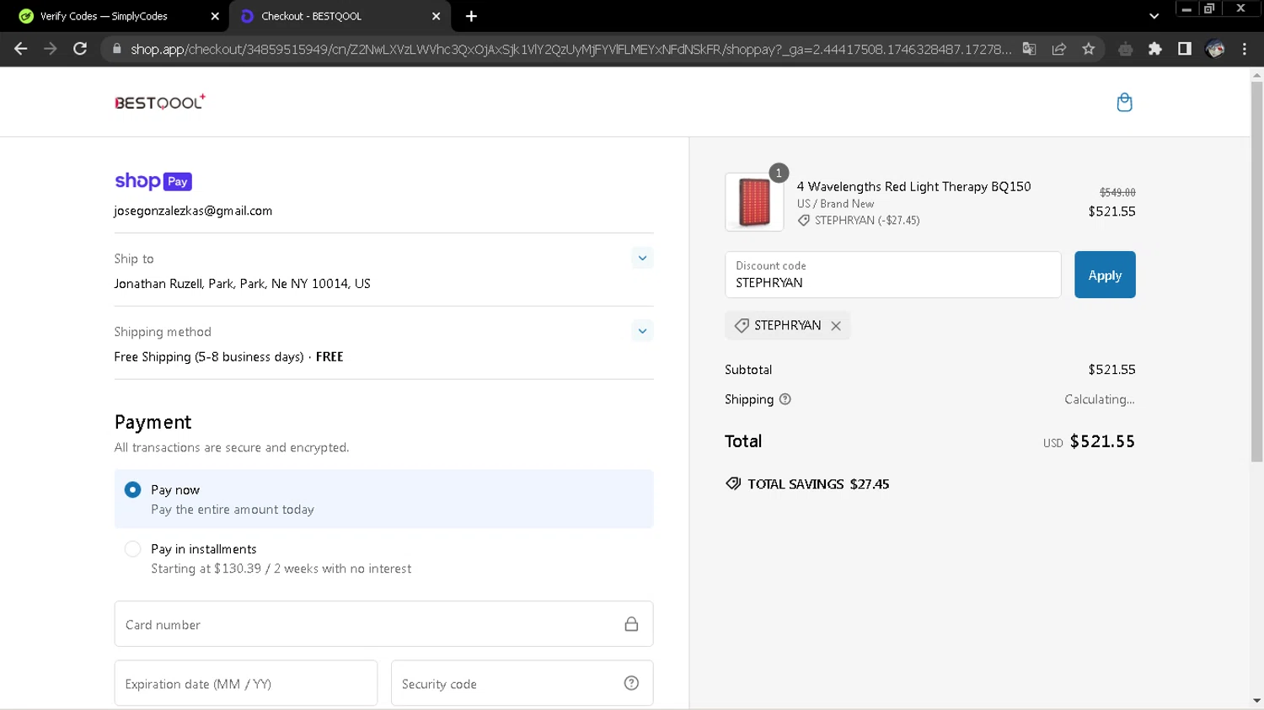
Task: Remove the STEPHRYAN discount tag
Action: click(836, 326)
